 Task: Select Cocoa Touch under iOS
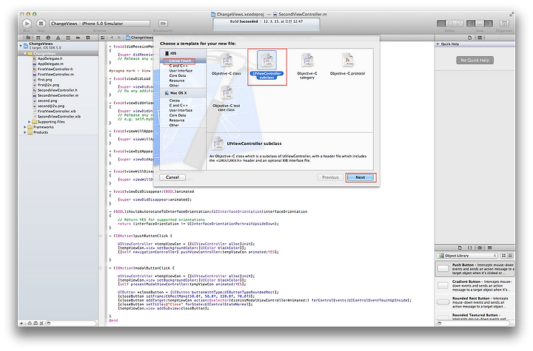pos(180,61)
